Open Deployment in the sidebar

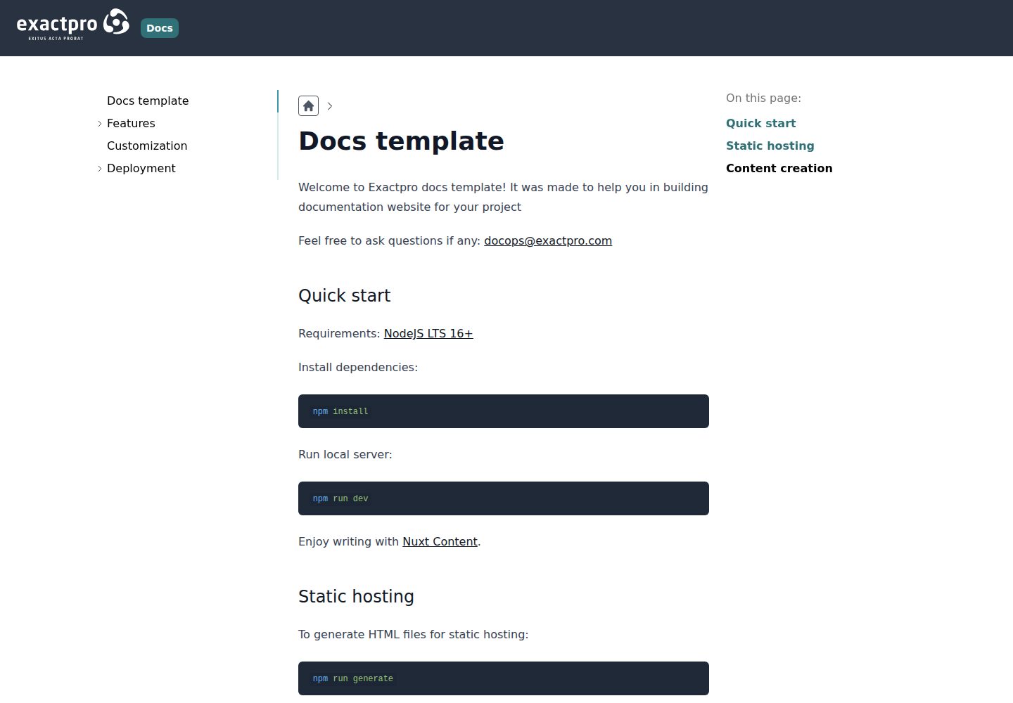coord(141,168)
